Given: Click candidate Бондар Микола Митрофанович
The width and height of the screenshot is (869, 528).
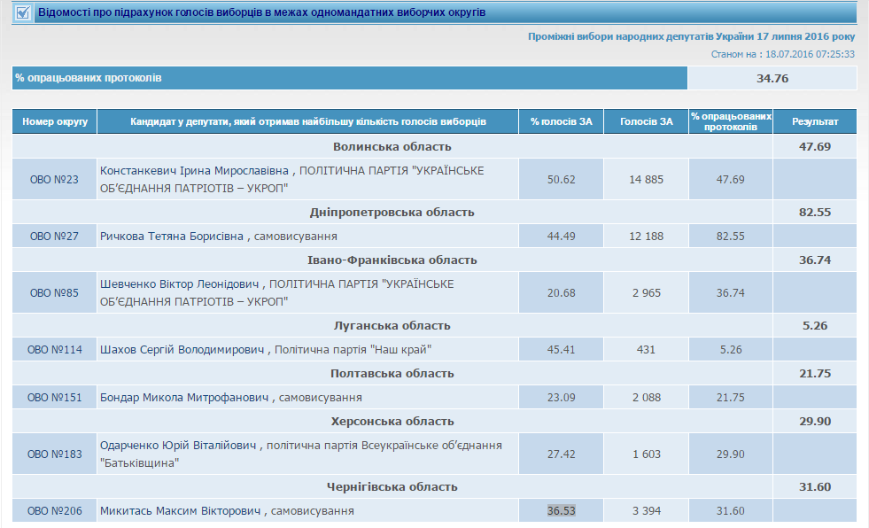Looking at the screenshot, I should (184, 397).
